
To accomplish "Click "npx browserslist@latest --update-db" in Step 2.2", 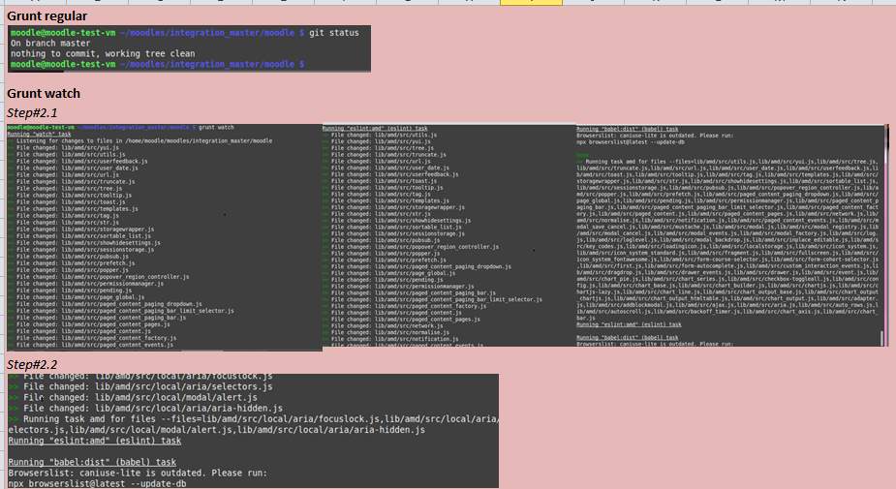I will click(x=97, y=484).
